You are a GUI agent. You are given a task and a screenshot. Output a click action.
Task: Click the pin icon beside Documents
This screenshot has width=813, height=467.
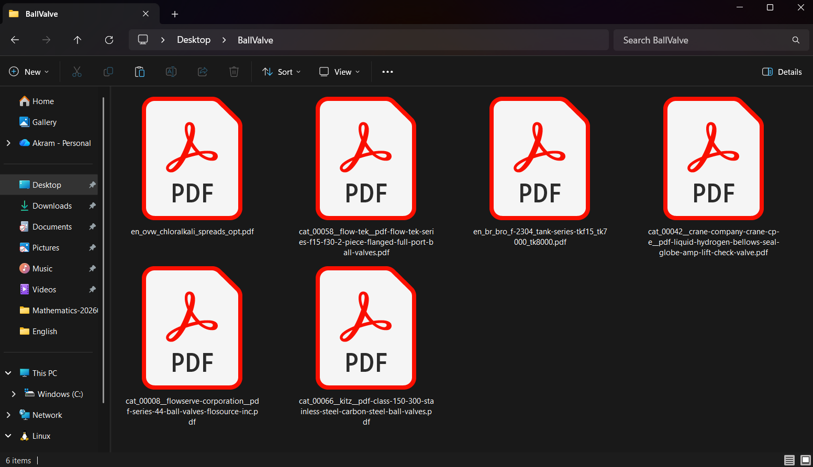[92, 227]
